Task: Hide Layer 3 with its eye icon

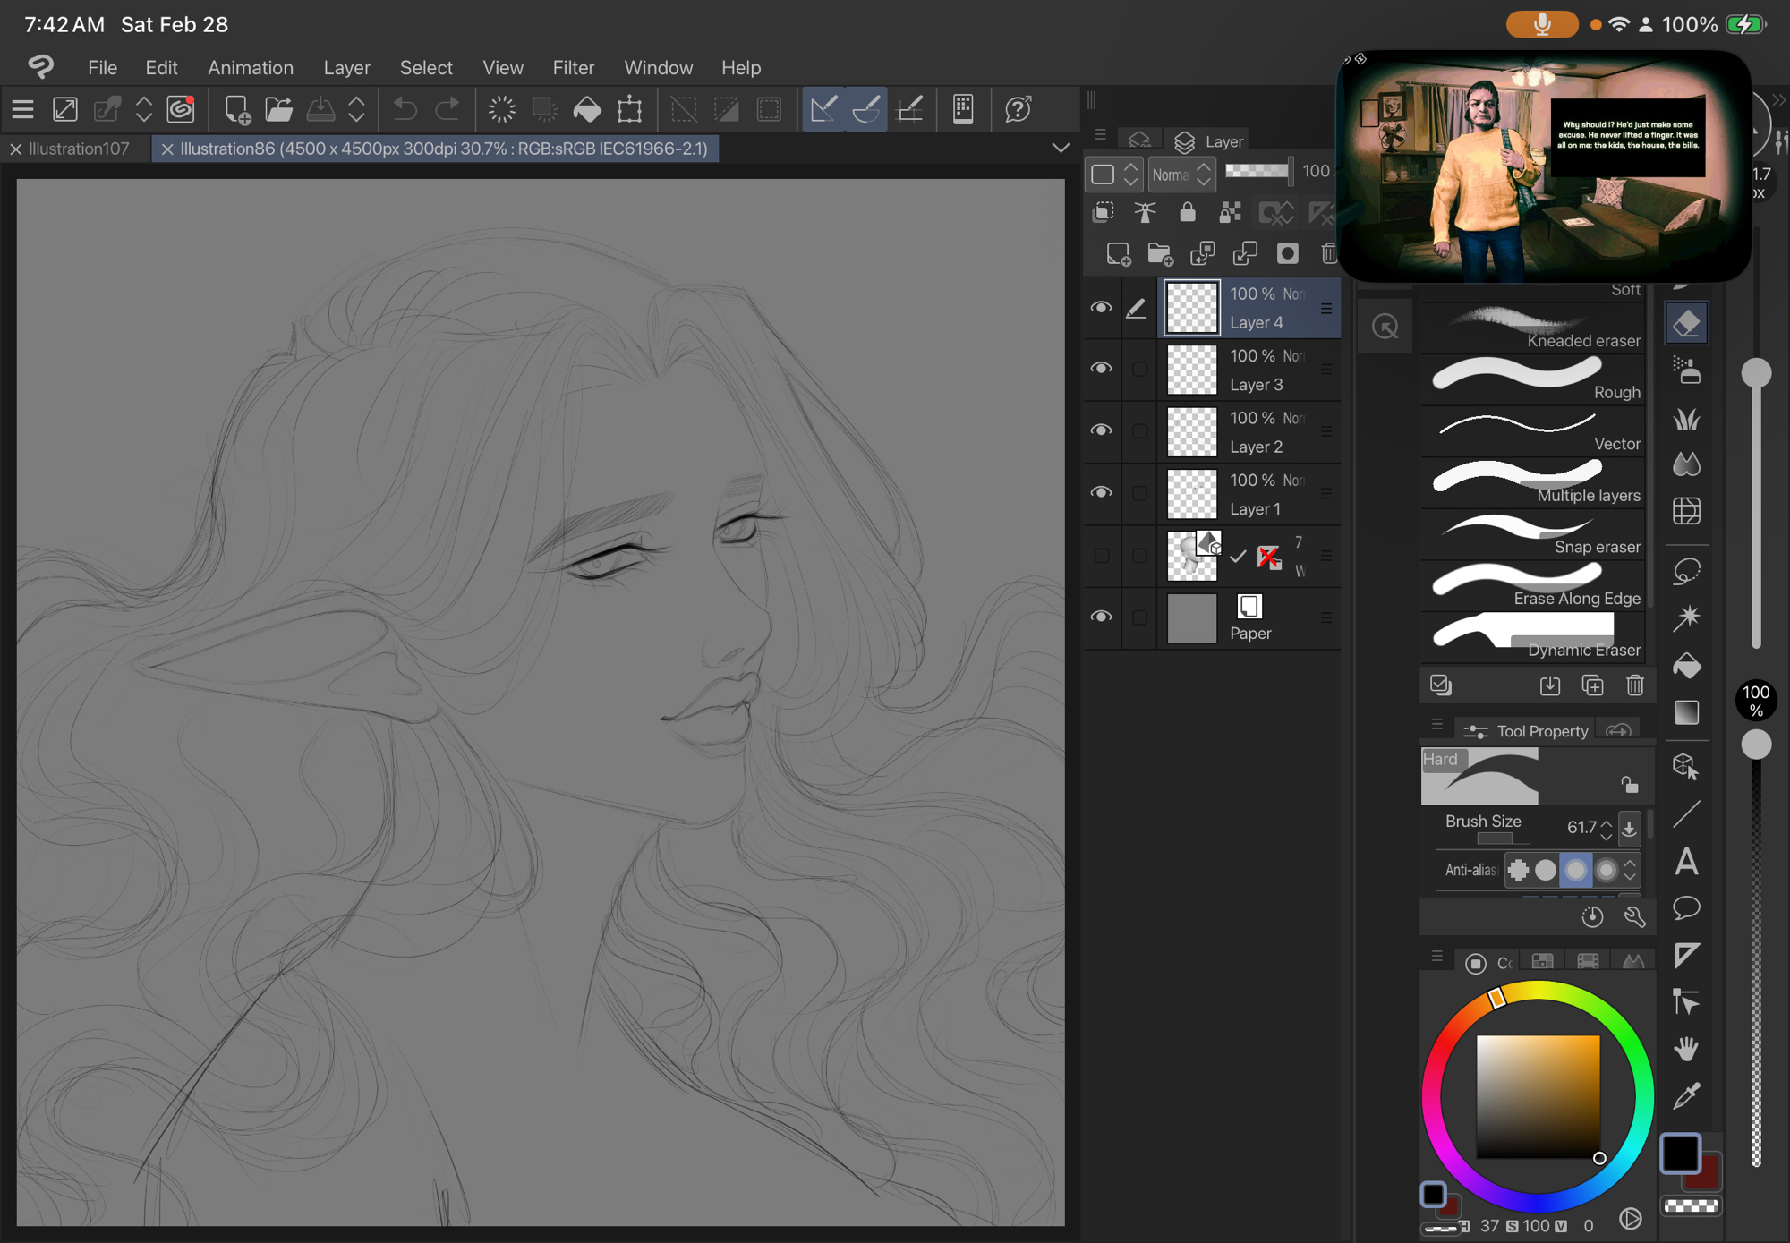Action: [x=1101, y=369]
